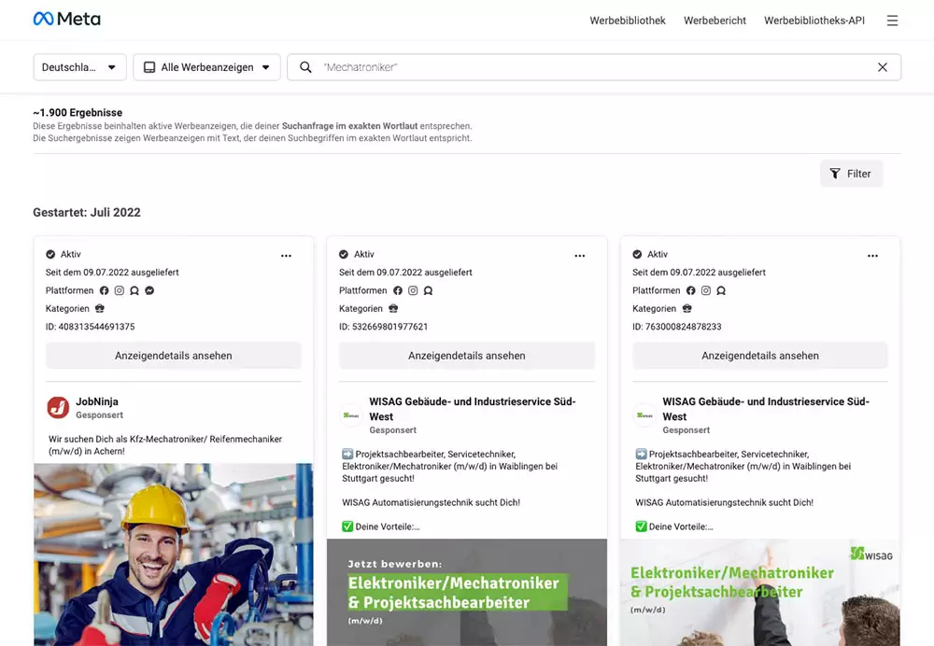Open three-dot menu on ad 763000824878233

click(x=872, y=256)
